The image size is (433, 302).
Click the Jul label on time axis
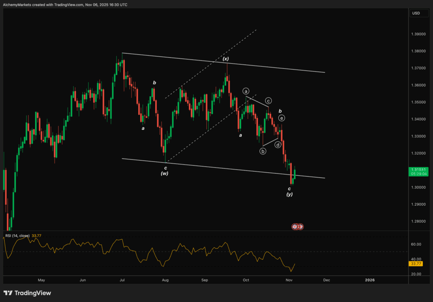click(122, 280)
